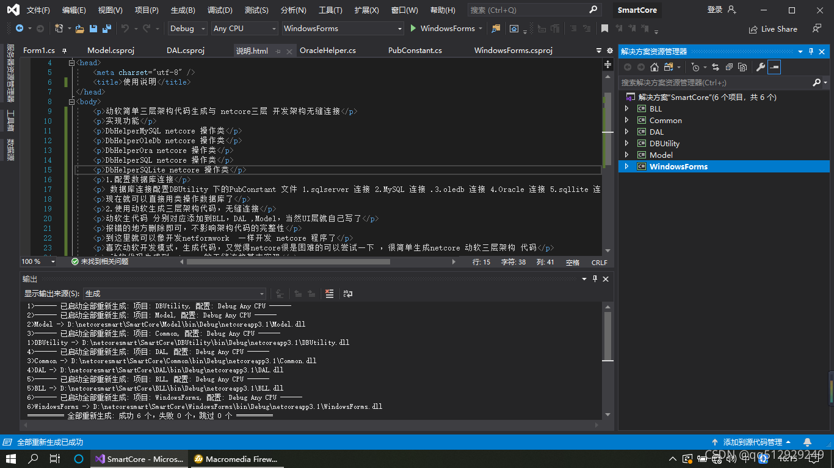
Task: Click the Open File folder icon
Action: [80, 29]
